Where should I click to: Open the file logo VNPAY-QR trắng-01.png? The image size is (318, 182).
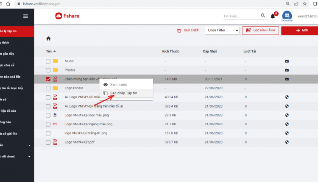86,133
